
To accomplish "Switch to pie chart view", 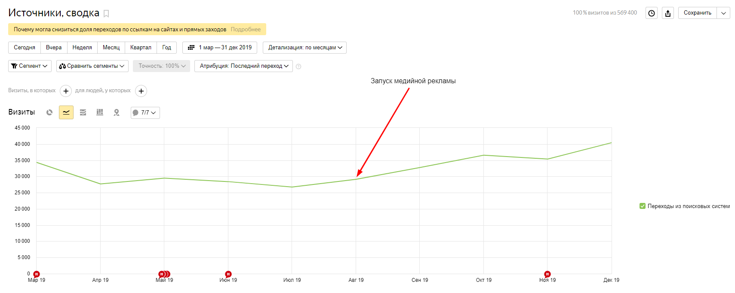I will 49,112.
